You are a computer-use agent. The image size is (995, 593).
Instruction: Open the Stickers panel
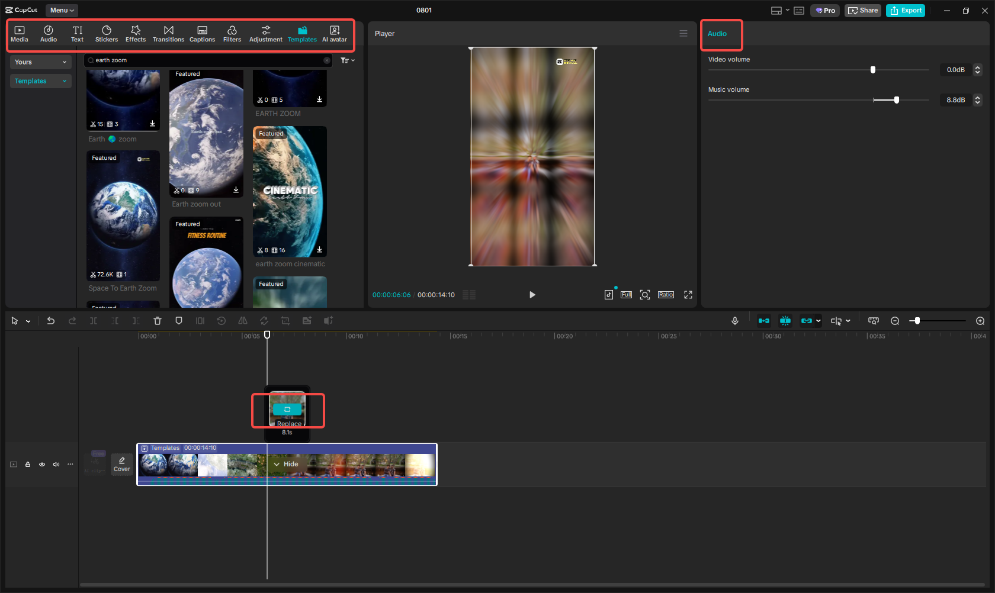pos(107,34)
